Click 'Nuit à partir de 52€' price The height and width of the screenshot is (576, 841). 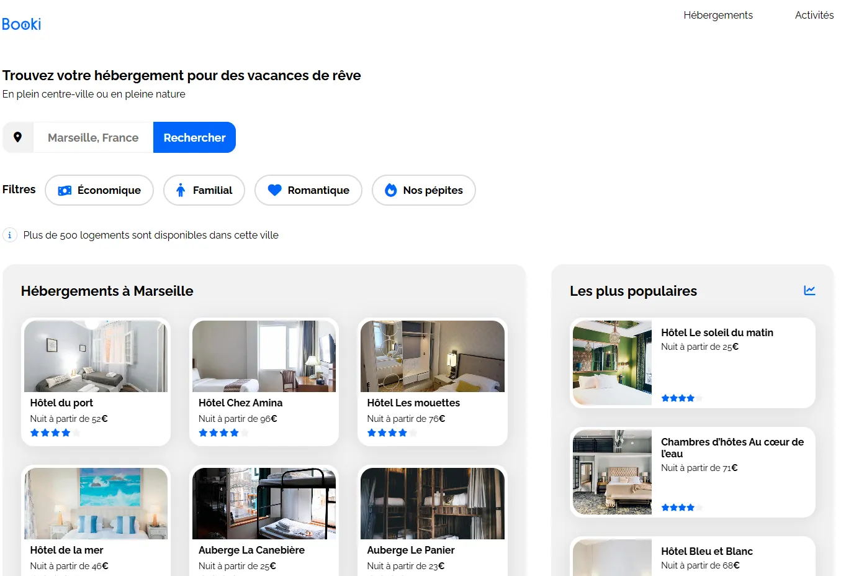69,419
